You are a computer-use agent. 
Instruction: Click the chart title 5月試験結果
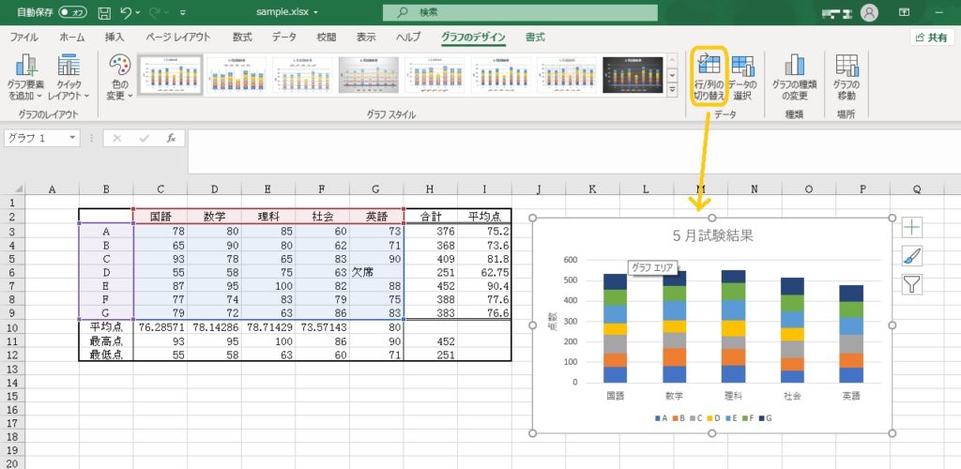pos(710,235)
